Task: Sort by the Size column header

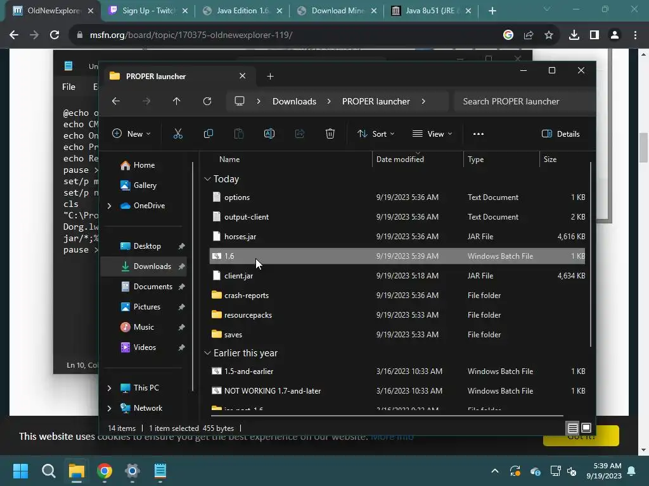Action: click(x=563, y=159)
